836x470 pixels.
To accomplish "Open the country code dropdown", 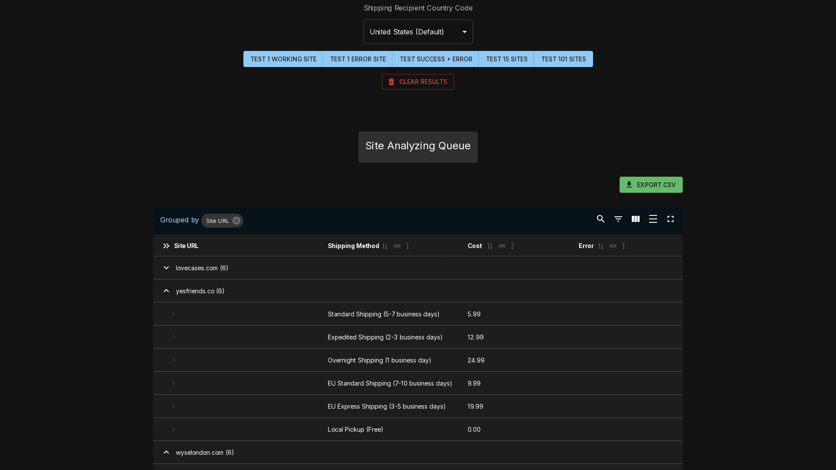I will (x=418, y=32).
